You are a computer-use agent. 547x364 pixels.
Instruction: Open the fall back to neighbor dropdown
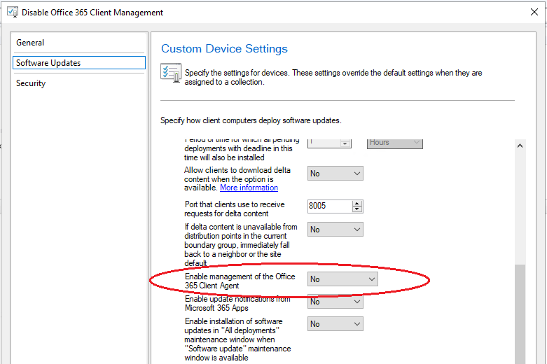pos(335,230)
